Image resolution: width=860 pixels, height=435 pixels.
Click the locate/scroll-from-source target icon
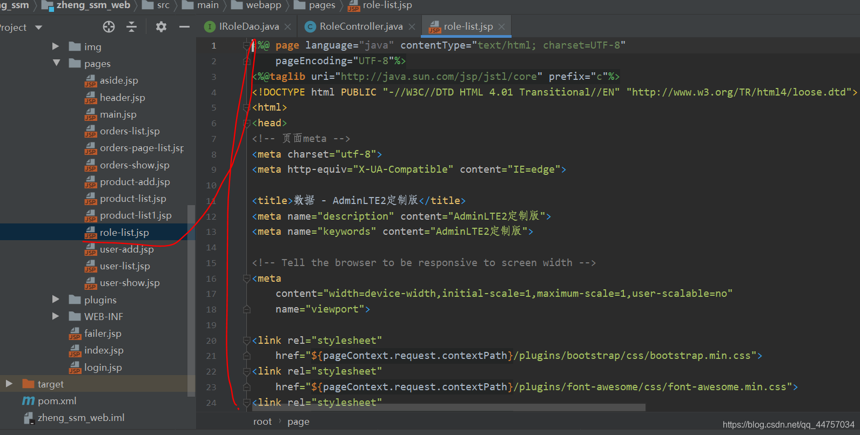[x=109, y=27]
